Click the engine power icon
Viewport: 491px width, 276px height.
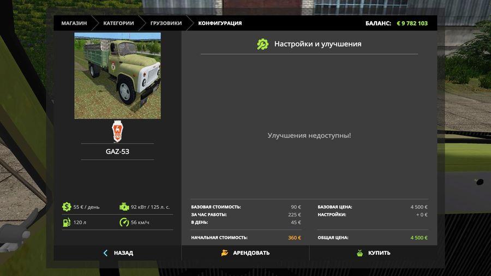click(x=124, y=207)
